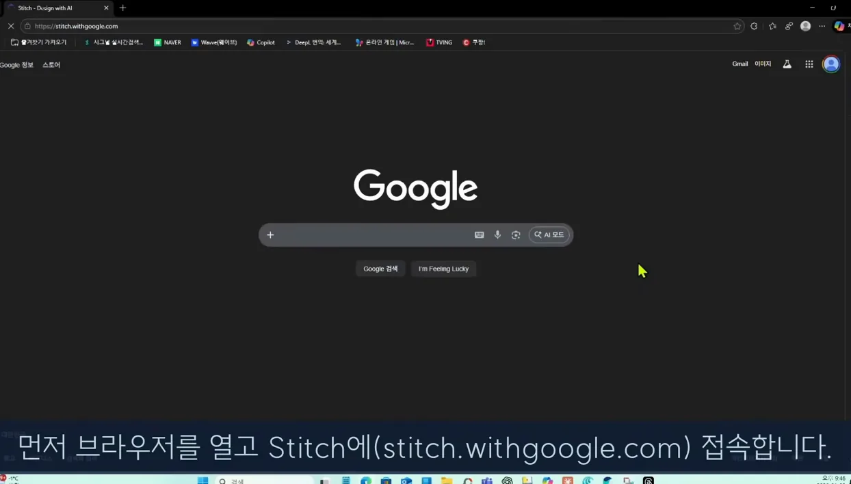The height and width of the screenshot is (484, 851).
Task: Open Microsoft Edge from the taskbar
Action: click(x=366, y=481)
